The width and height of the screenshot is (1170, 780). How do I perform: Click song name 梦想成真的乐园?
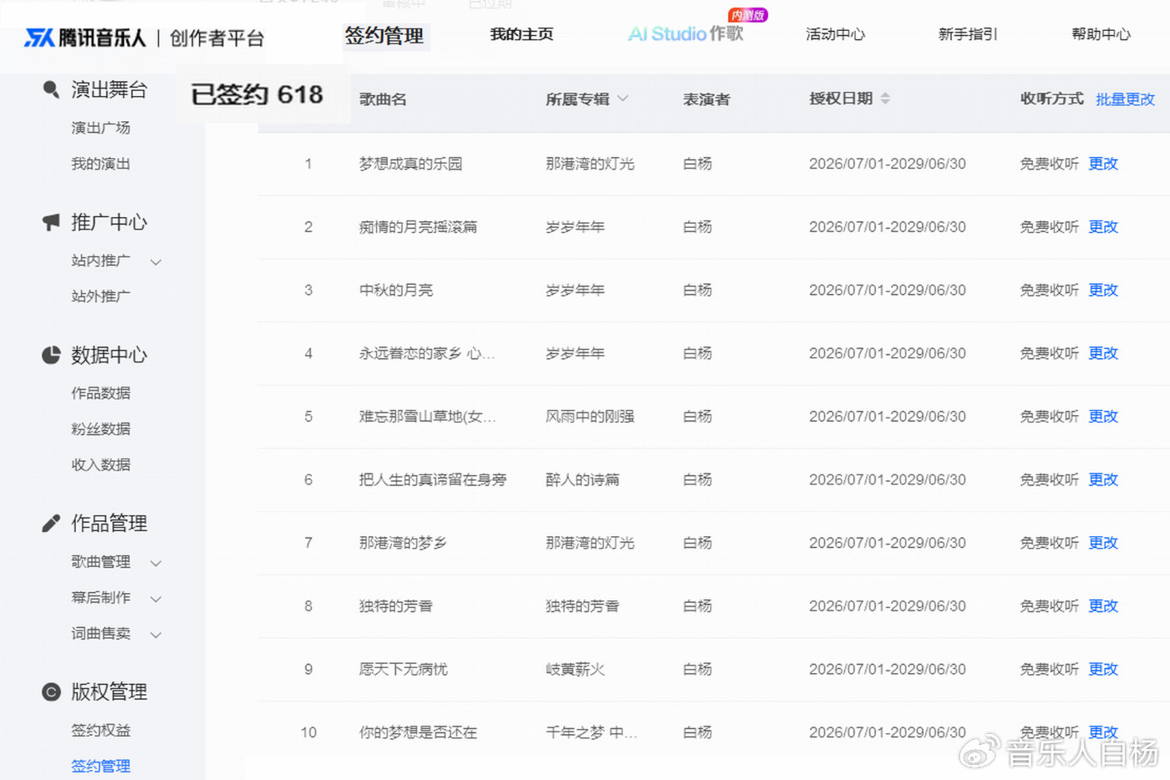[410, 164]
